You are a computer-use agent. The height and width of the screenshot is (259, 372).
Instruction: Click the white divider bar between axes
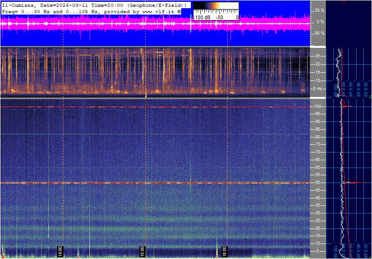click(x=318, y=46)
